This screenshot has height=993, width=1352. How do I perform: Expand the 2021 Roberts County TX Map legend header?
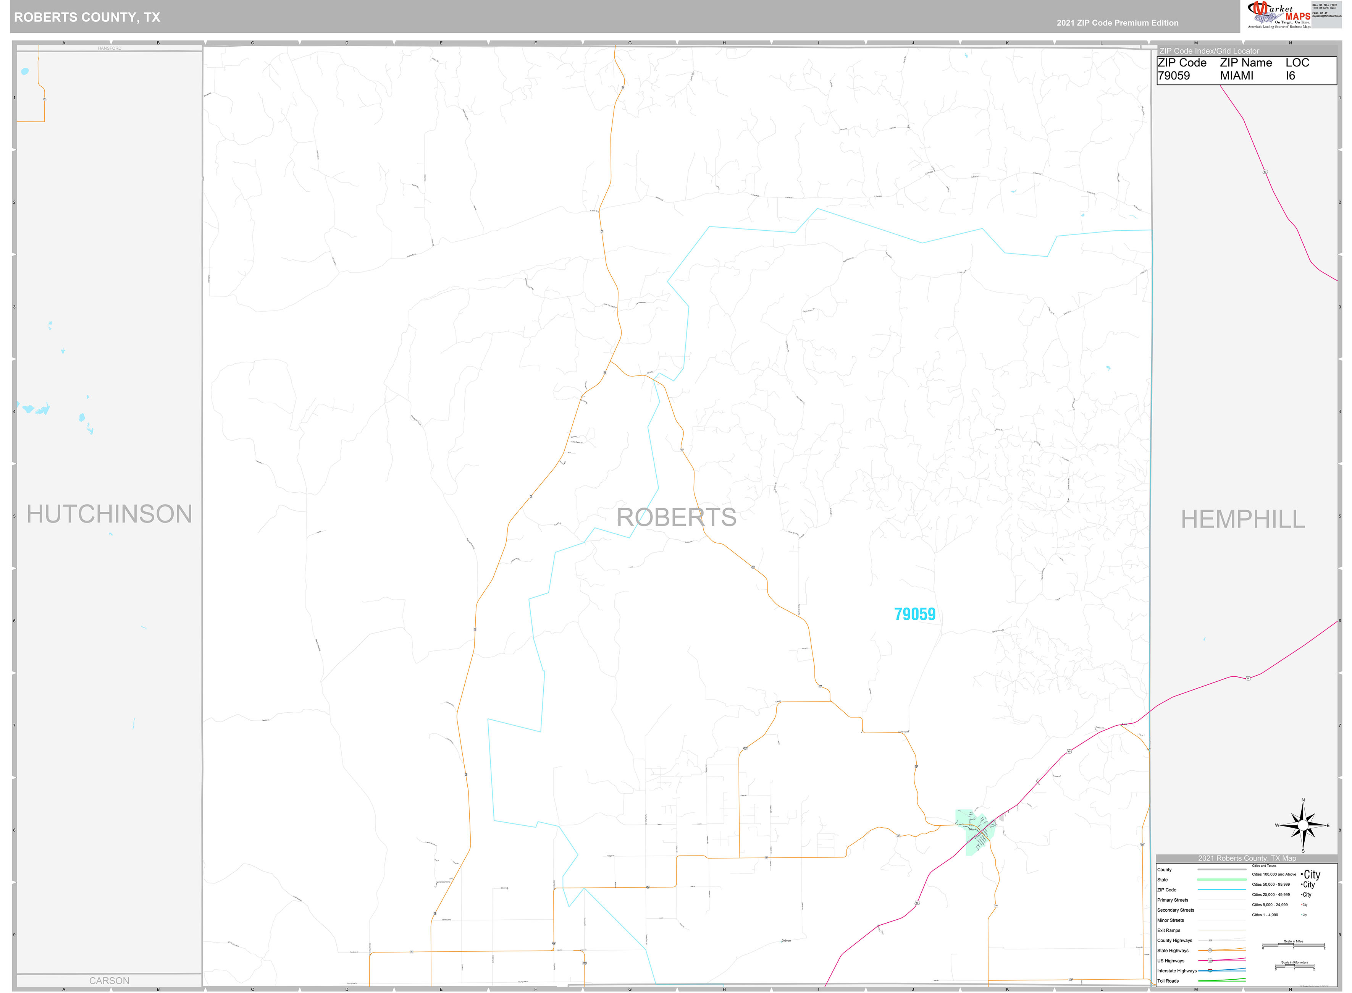(x=1247, y=858)
